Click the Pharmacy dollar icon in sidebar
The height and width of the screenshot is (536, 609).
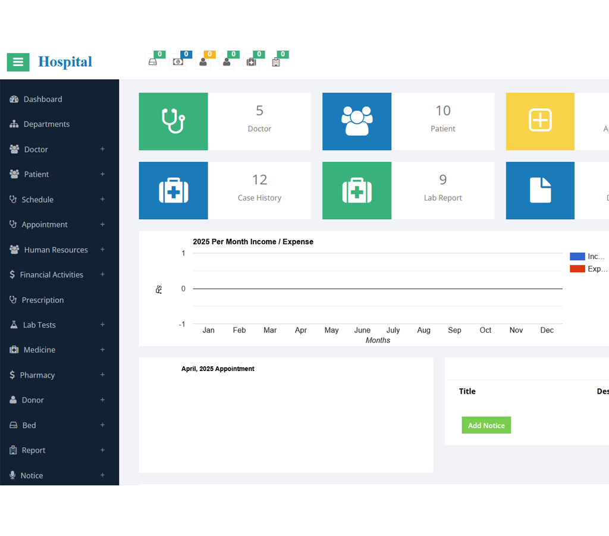[12, 375]
